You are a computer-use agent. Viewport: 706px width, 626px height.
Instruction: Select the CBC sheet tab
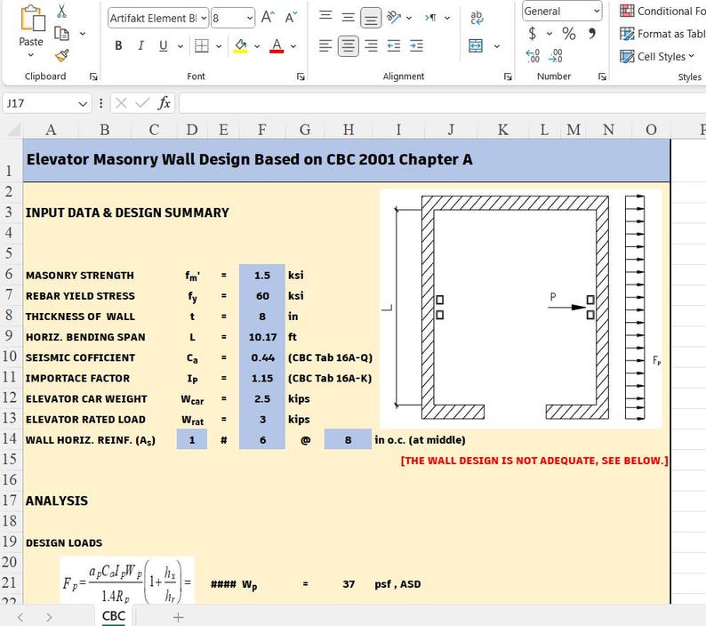click(x=114, y=615)
